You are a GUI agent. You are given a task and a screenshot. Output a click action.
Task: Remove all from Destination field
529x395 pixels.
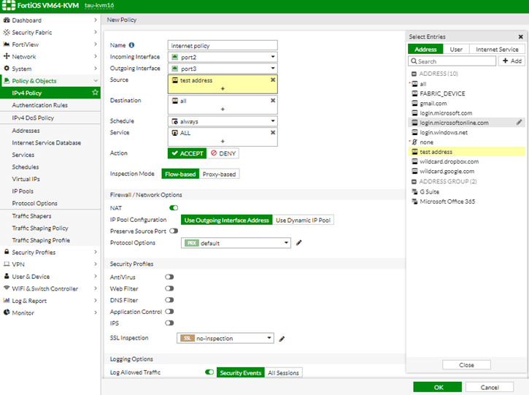pos(273,101)
